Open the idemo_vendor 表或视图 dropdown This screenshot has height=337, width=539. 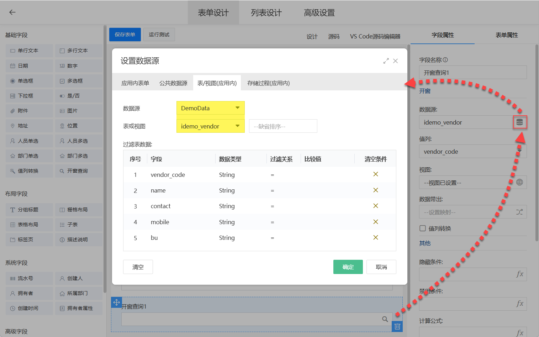coord(210,126)
